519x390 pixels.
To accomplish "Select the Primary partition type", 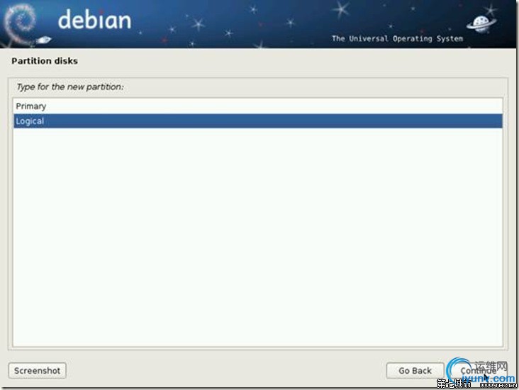I will [x=258, y=106].
